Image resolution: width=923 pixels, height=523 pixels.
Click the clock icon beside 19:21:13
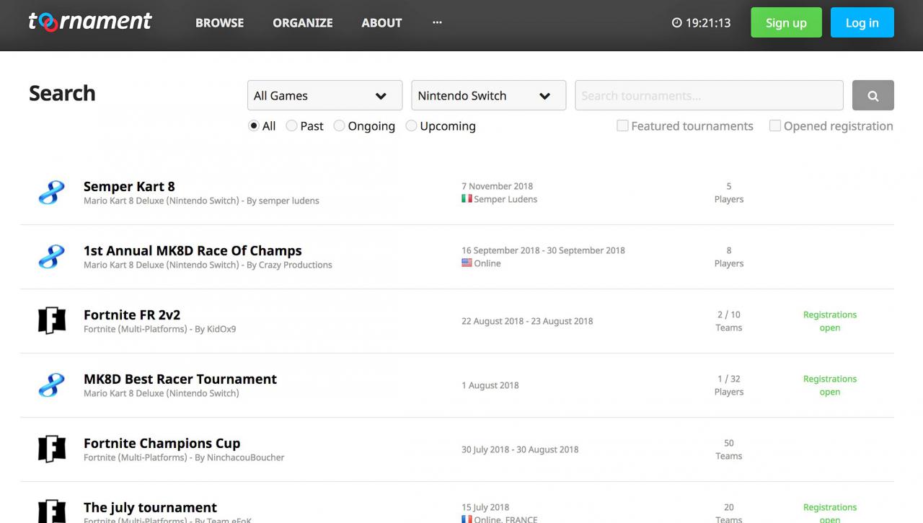(x=676, y=23)
